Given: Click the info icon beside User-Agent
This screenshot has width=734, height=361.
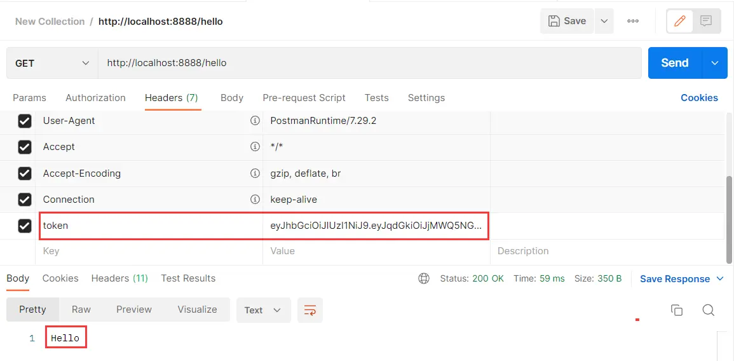Looking at the screenshot, I should click(x=255, y=121).
